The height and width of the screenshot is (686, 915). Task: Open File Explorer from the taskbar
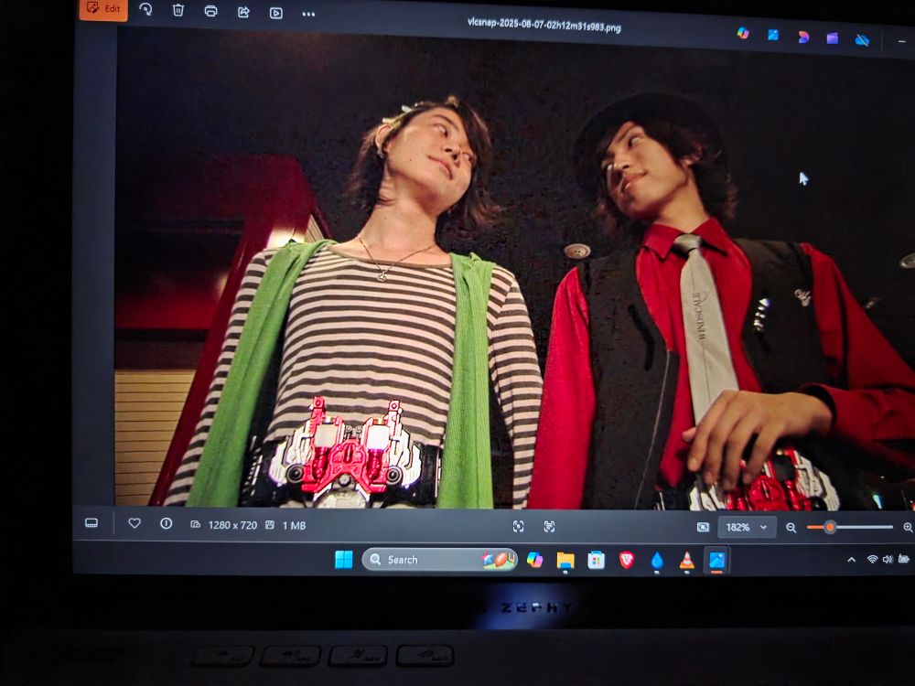(x=565, y=561)
